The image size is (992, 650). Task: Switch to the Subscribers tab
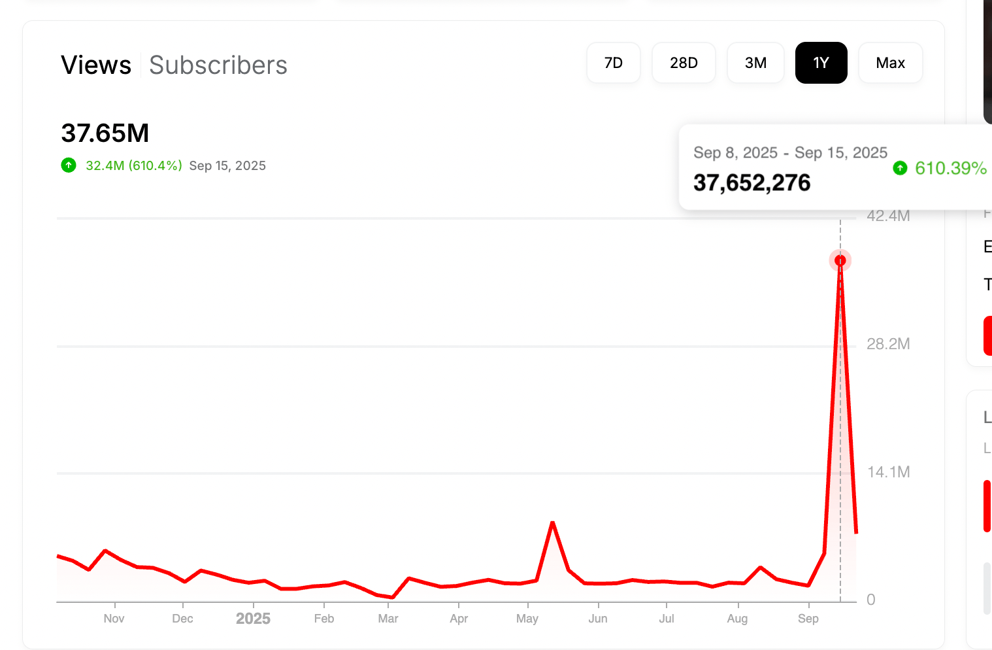218,65
